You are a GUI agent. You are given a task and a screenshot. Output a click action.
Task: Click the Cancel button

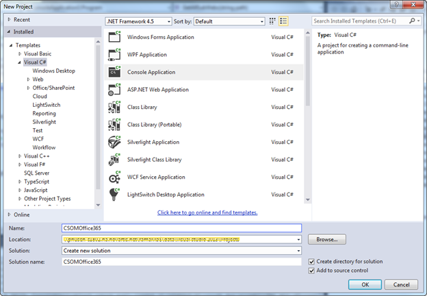tap(401, 284)
